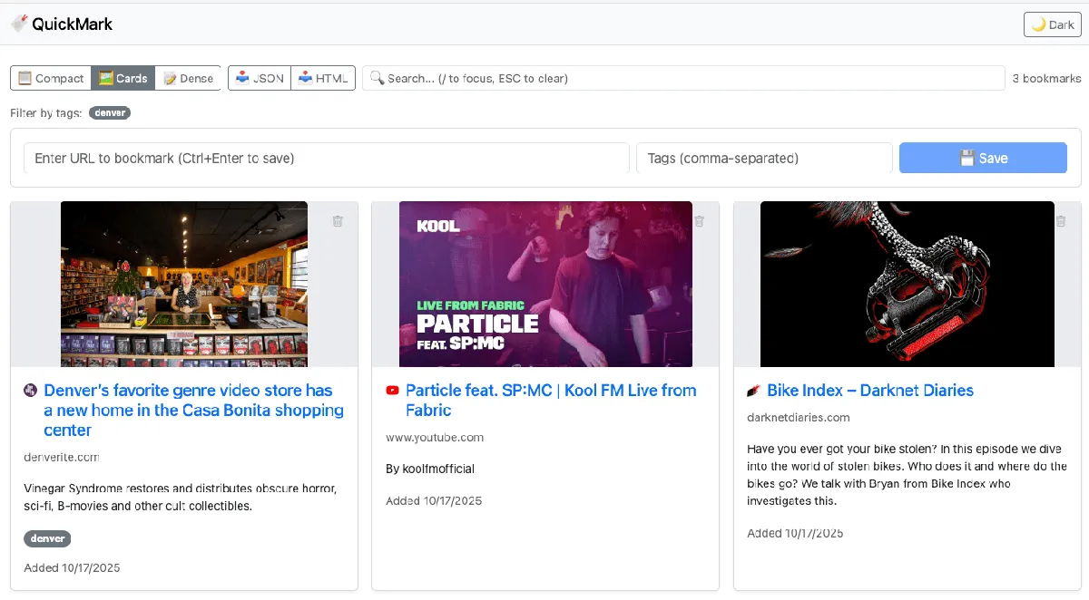Viewport: 1089px width, 600px height.
Task: Select the Cards view layout
Action: (x=123, y=79)
